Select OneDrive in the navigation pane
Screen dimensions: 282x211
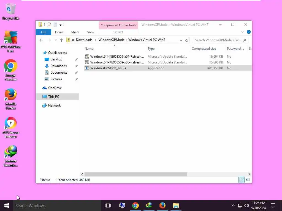click(x=52, y=88)
